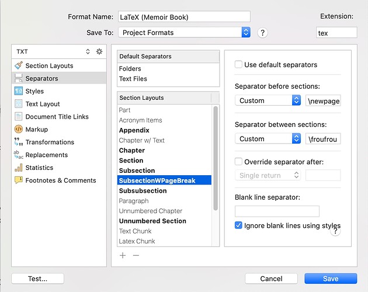Select Text Files in Default Separators

[x=168, y=79]
